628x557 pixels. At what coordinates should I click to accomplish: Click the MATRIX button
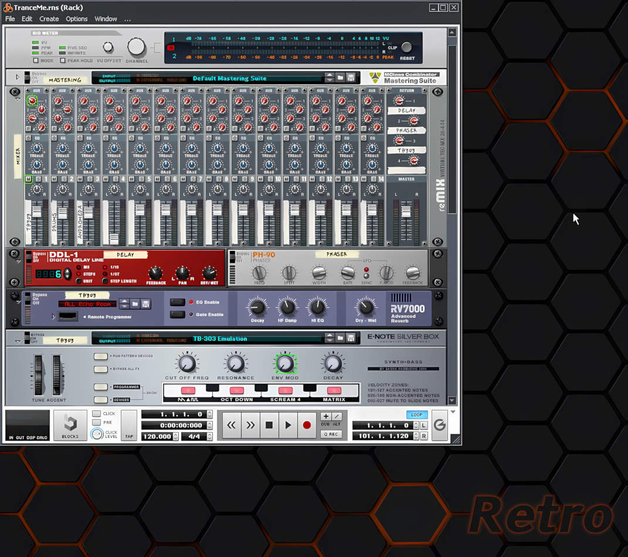pyautogui.click(x=334, y=390)
